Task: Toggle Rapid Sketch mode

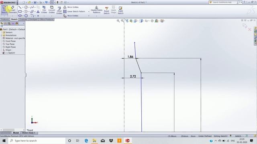Action: 120,10
